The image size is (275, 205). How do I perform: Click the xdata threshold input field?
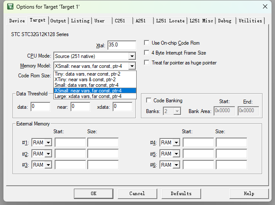coord(122,107)
